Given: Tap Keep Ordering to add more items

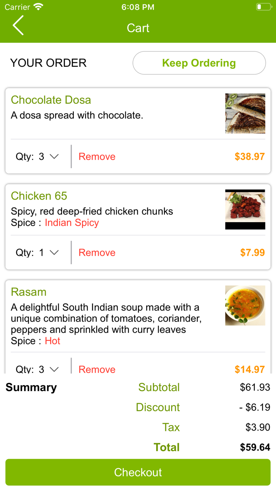Looking at the screenshot, I should click(x=199, y=63).
